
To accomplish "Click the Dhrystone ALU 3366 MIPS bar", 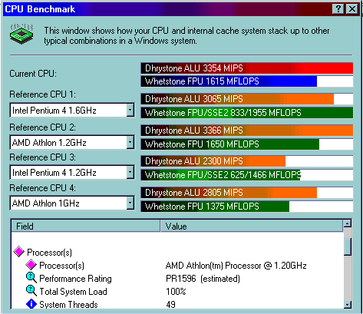I will pos(247,131).
